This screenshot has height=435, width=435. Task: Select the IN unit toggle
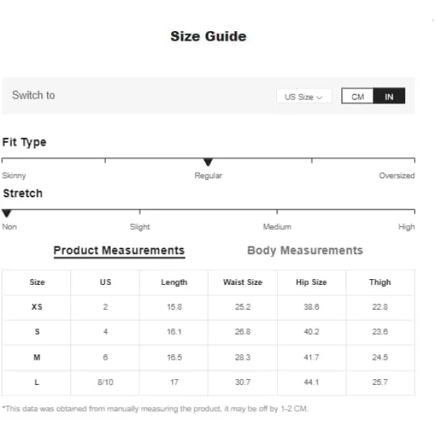[389, 96]
